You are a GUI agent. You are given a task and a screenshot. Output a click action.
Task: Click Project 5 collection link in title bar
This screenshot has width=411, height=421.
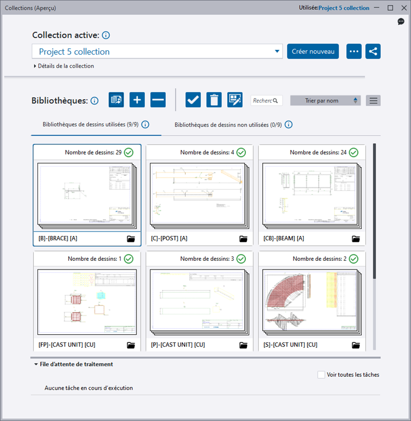(x=344, y=8)
